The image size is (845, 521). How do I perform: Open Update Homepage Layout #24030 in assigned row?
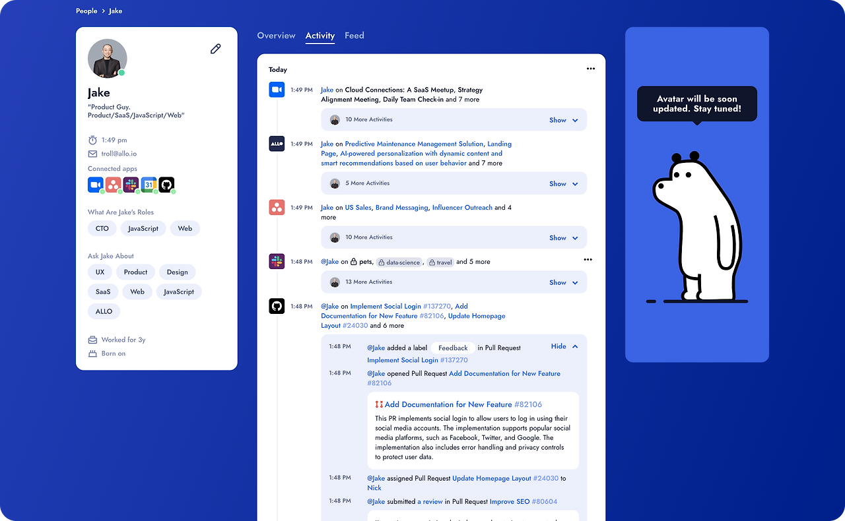point(506,478)
